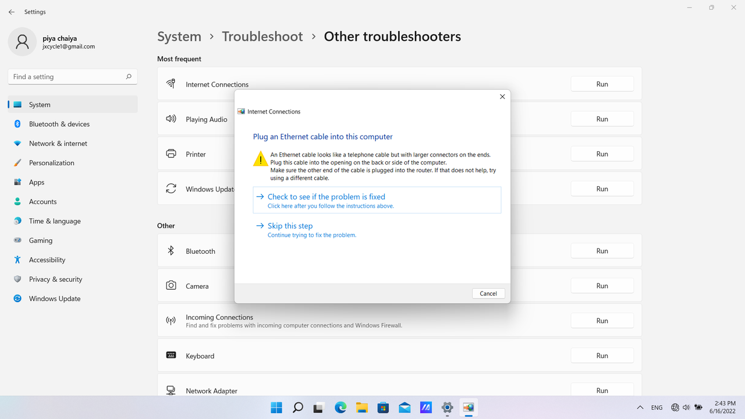Open Microsoft Edge from the taskbar
Screen dimensions: 745x419
tap(340, 407)
